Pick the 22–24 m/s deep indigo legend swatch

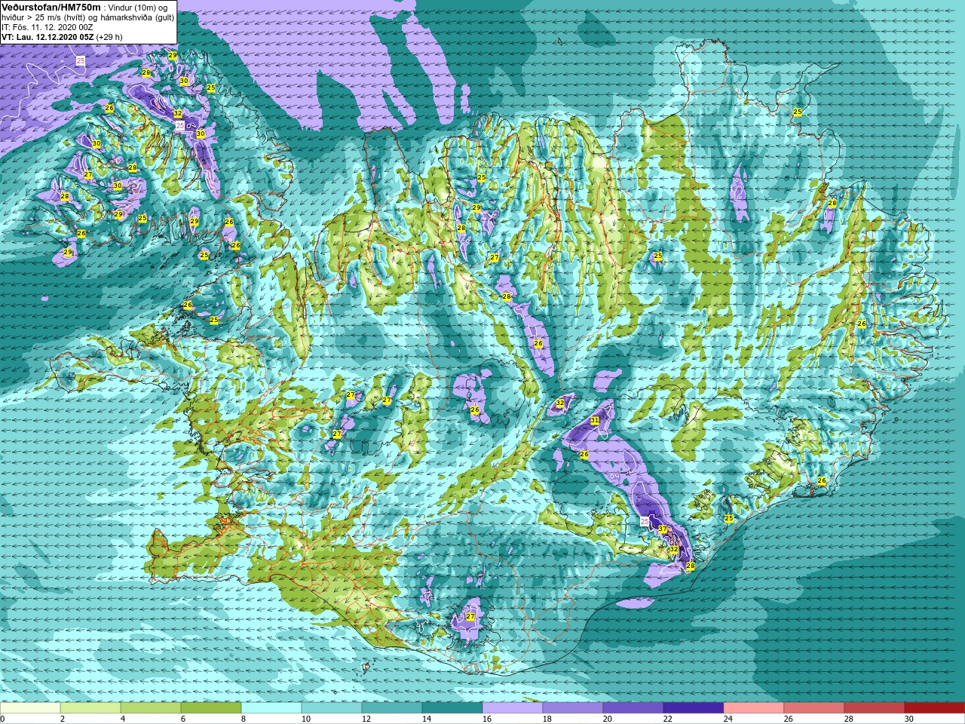point(694,707)
